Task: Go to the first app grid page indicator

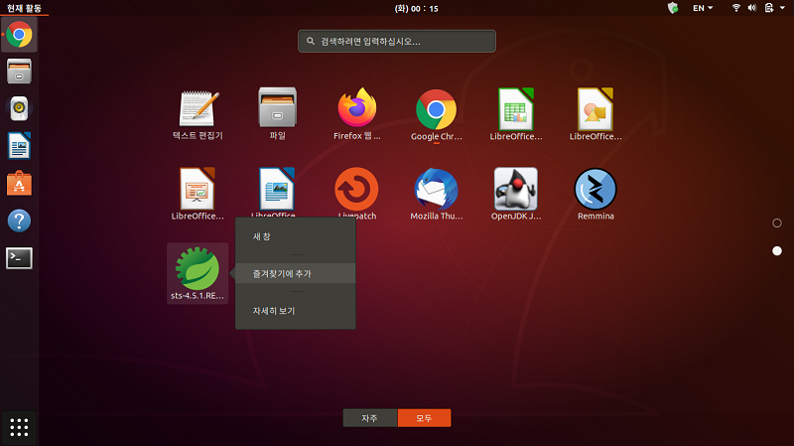Action: pyautogui.click(x=777, y=223)
